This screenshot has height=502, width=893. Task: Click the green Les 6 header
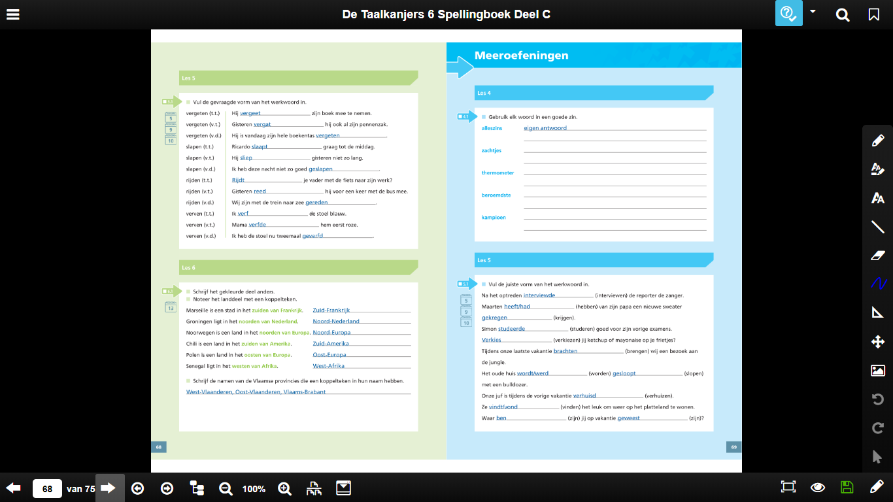[298, 267]
